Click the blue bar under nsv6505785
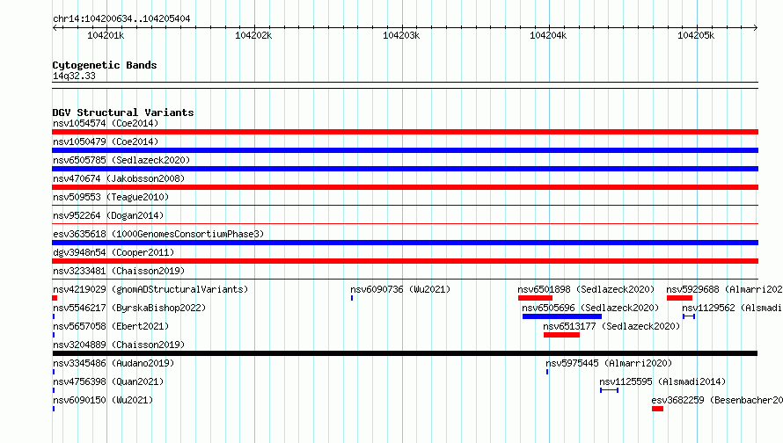This screenshot has width=783, height=443. coord(405,169)
